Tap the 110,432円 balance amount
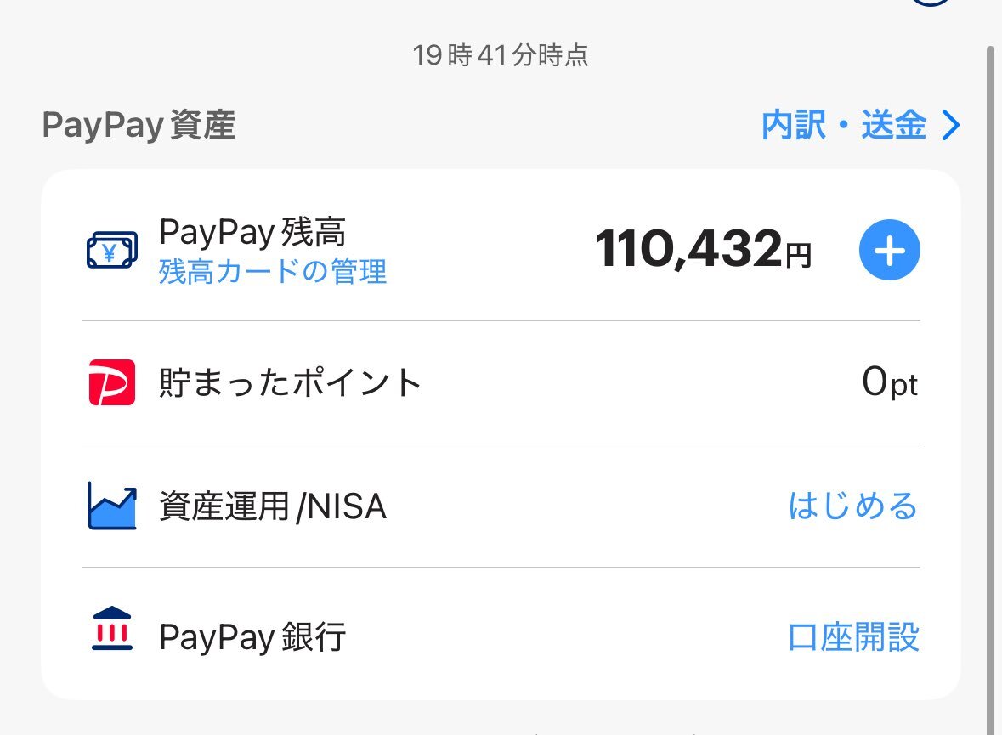The width and height of the screenshot is (1002, 735). coord(703,250)
